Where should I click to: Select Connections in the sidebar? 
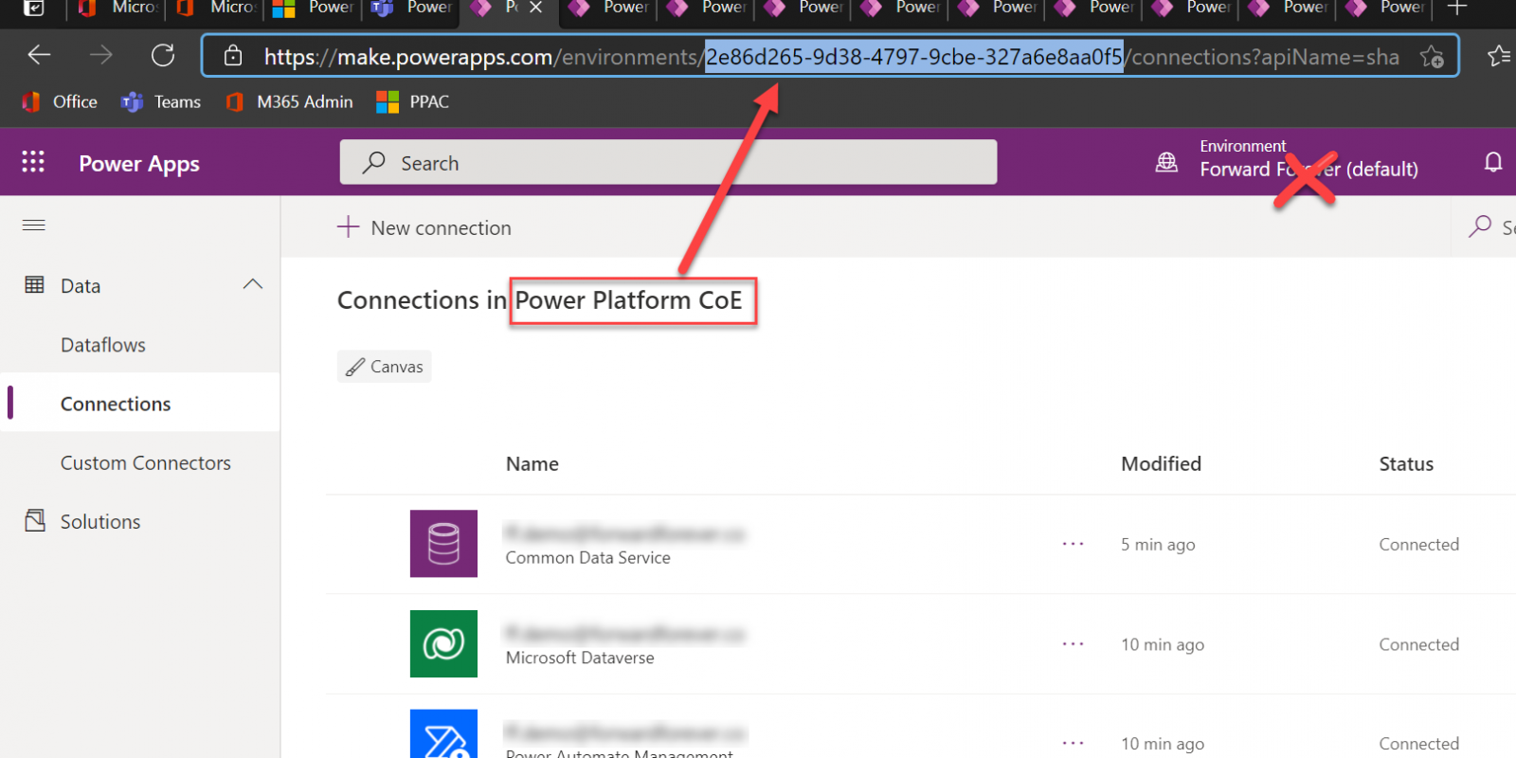click(x=116, y=404)
